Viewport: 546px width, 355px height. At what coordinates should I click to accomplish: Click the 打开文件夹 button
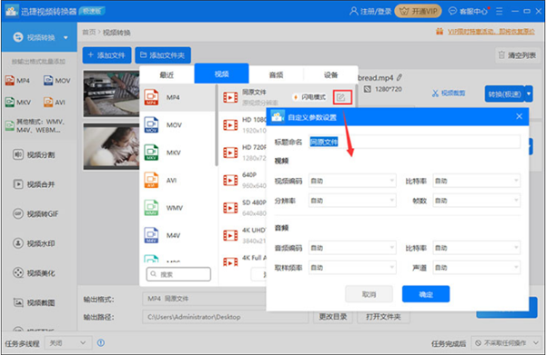383,317
